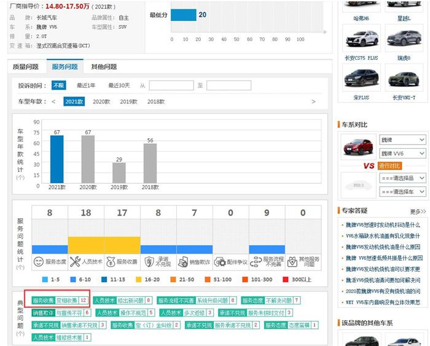Open article 魏牌VV6怠速时发动机抖动是什么

point(383,225)
